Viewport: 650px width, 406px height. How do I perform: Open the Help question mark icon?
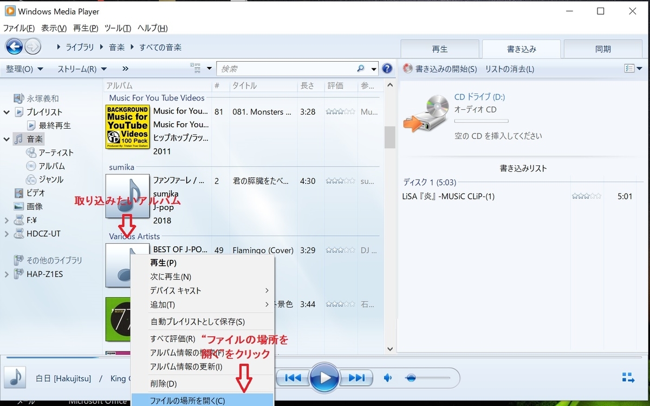click(x=387, y=69)
